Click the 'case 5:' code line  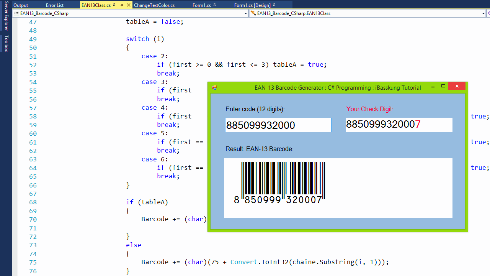155,133
